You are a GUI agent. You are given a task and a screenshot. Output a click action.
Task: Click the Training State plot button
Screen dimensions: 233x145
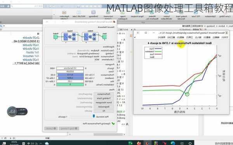104,98
